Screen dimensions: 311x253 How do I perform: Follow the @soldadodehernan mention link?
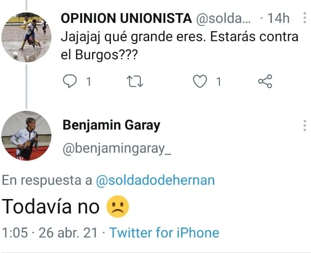point(155,181)
